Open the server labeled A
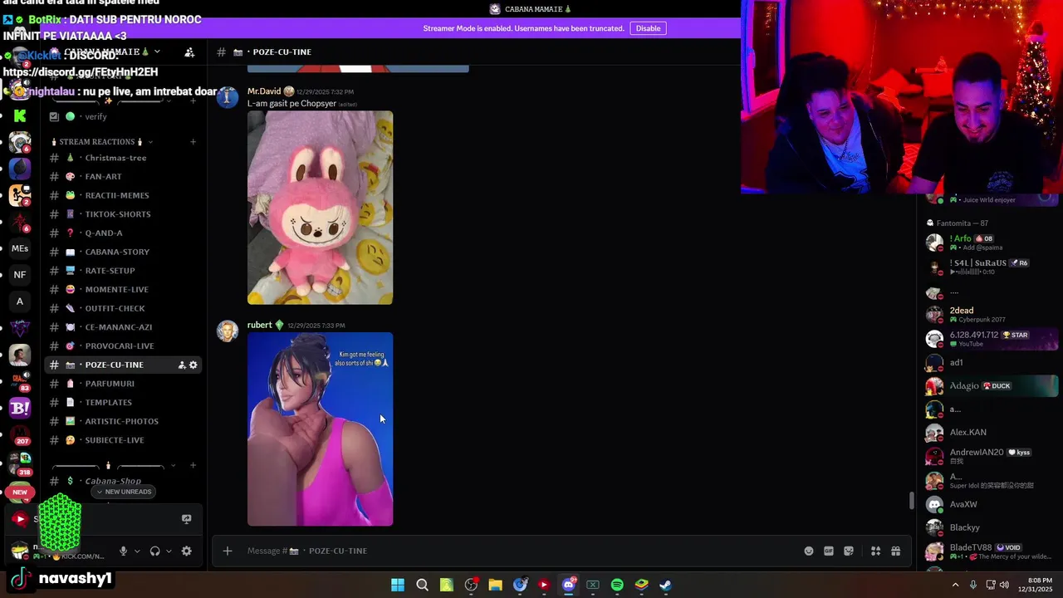 [x=20, y=301]
